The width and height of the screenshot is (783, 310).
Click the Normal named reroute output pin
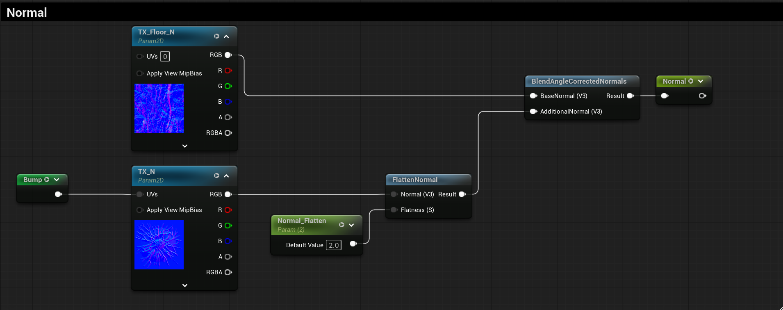pos(702,96)
